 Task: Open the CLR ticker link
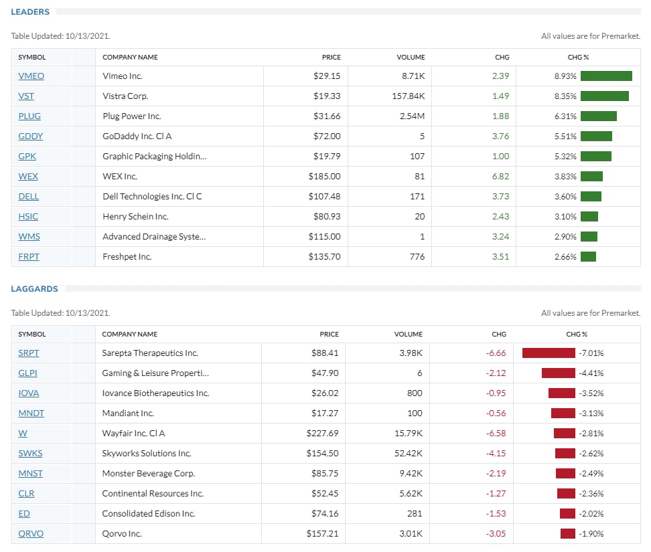click(x=26, y=494)
